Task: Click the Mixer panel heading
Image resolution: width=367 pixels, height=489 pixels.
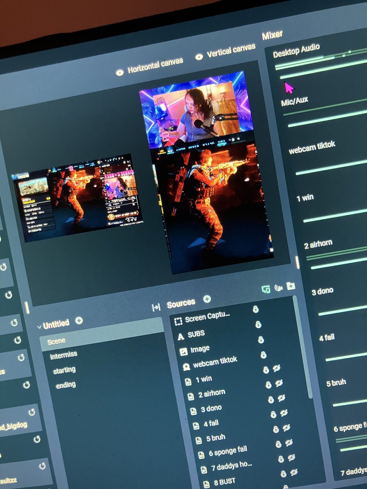Action: pyautogui.click(x=272, y=35)
